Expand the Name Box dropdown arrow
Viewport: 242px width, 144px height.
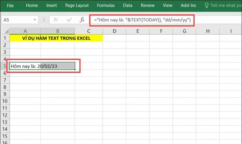pyautogui.click(x=35, y=20)
